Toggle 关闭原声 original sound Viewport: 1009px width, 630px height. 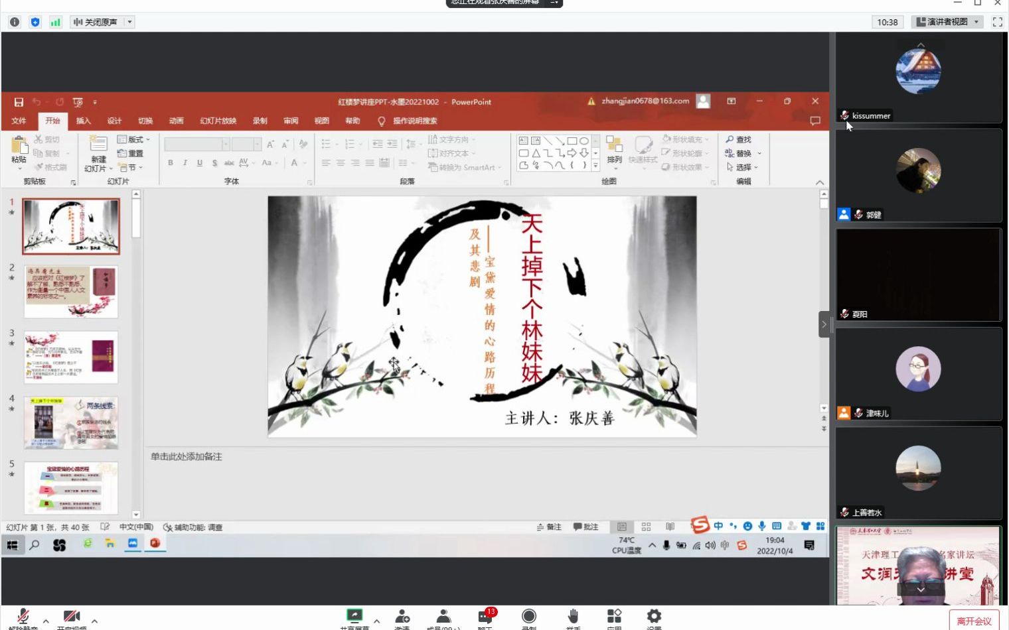click(x=96, y=22)
